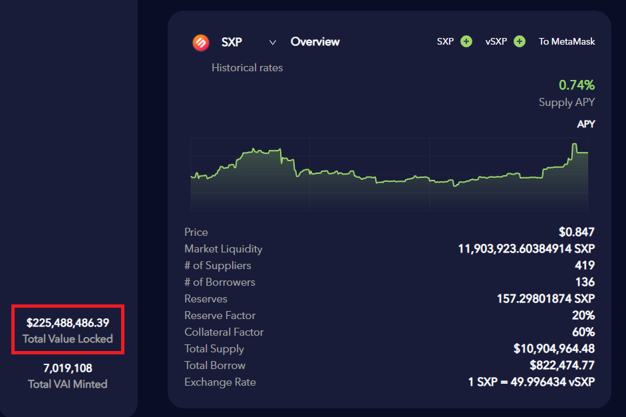Screen dimensions: 626x417
Task: Click the 136 borrowers count
Action: 585,282
